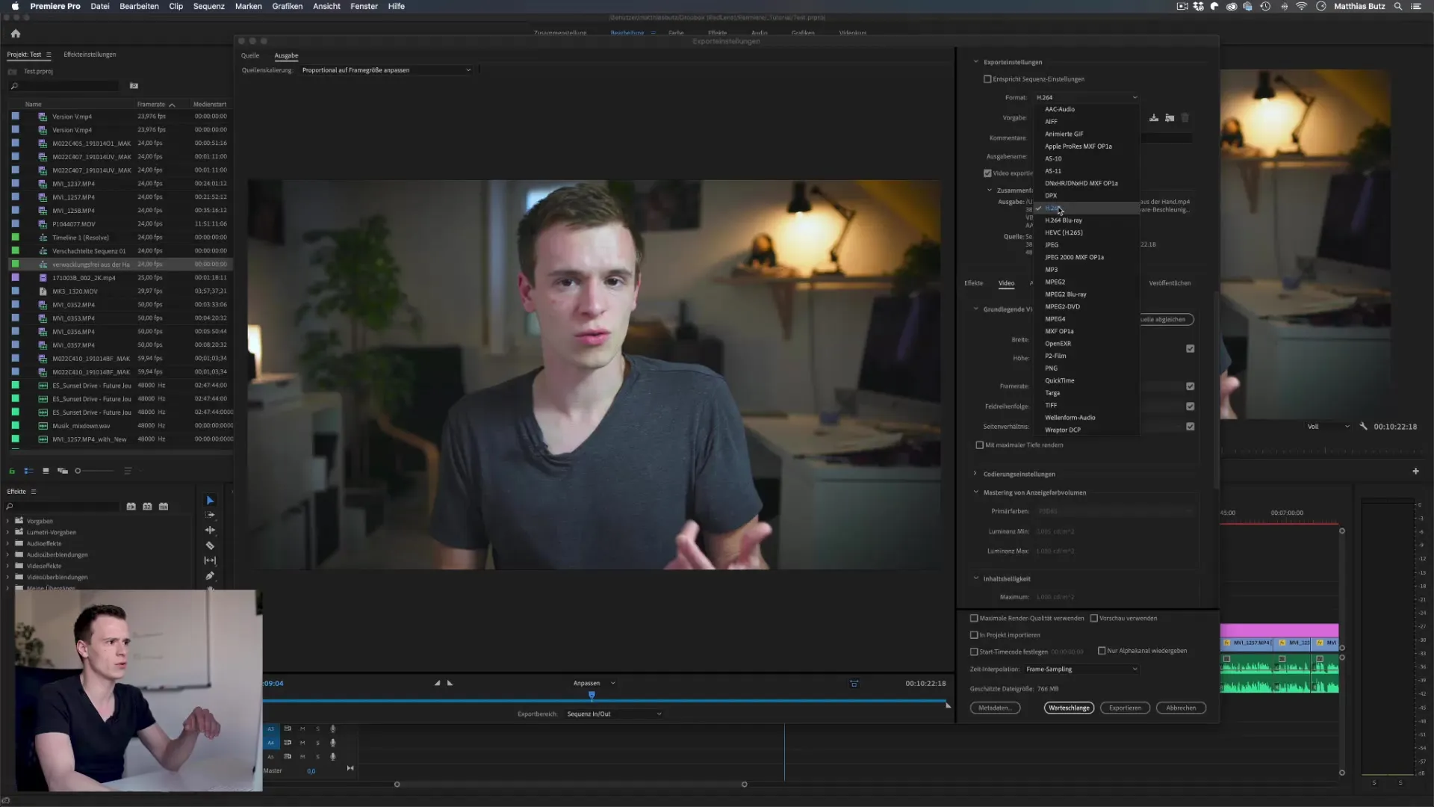Screen dimensions: 1434x807
Task: Click import preset folder icon
Action: (x=1170, y=118)
